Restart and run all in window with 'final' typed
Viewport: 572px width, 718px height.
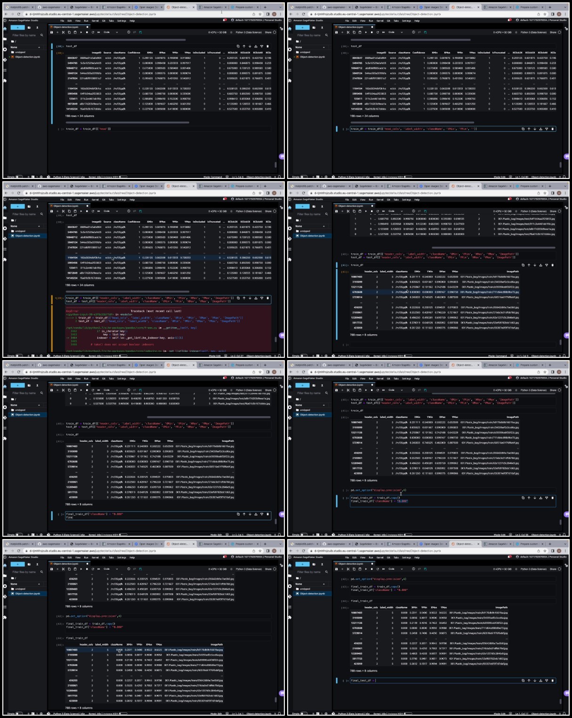98,390
